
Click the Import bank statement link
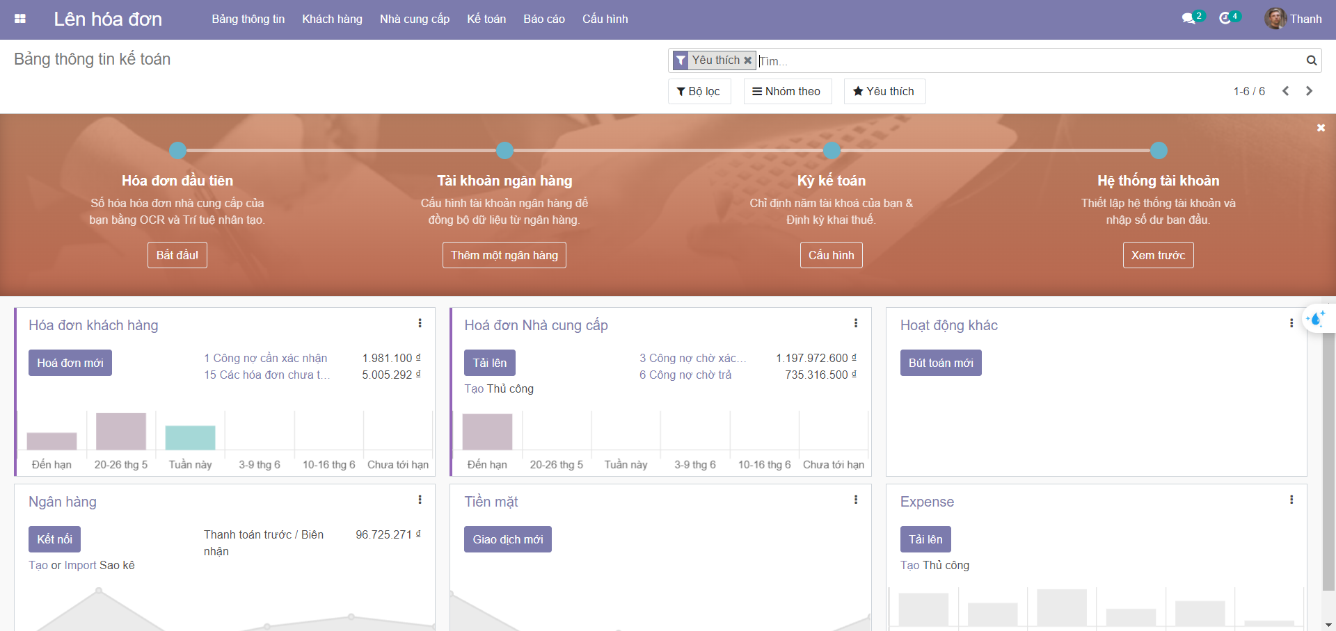coord(80,565)
